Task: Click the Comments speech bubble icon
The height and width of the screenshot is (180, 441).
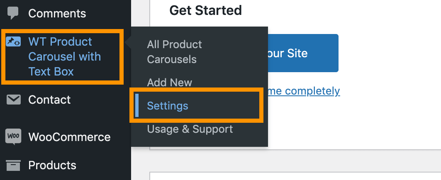Action: 13,13
